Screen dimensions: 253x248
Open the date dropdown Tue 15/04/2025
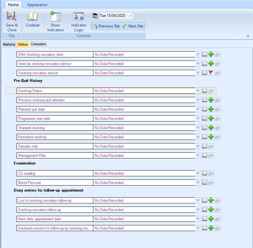coord(131,16)
